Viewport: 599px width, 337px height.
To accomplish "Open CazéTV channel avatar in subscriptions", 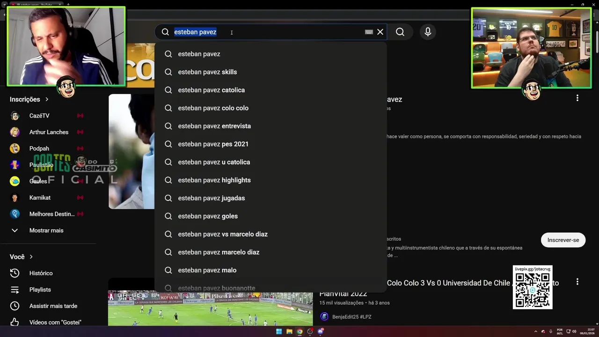I will tap(15, 116).
